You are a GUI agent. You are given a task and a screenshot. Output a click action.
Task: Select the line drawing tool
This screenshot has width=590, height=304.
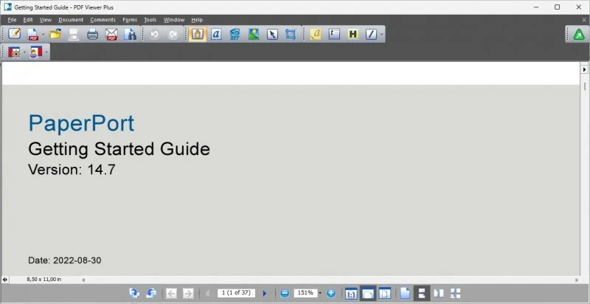coord(371,34)
